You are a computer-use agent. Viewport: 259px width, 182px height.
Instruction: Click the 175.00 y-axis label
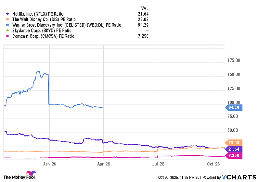[233, 60]
